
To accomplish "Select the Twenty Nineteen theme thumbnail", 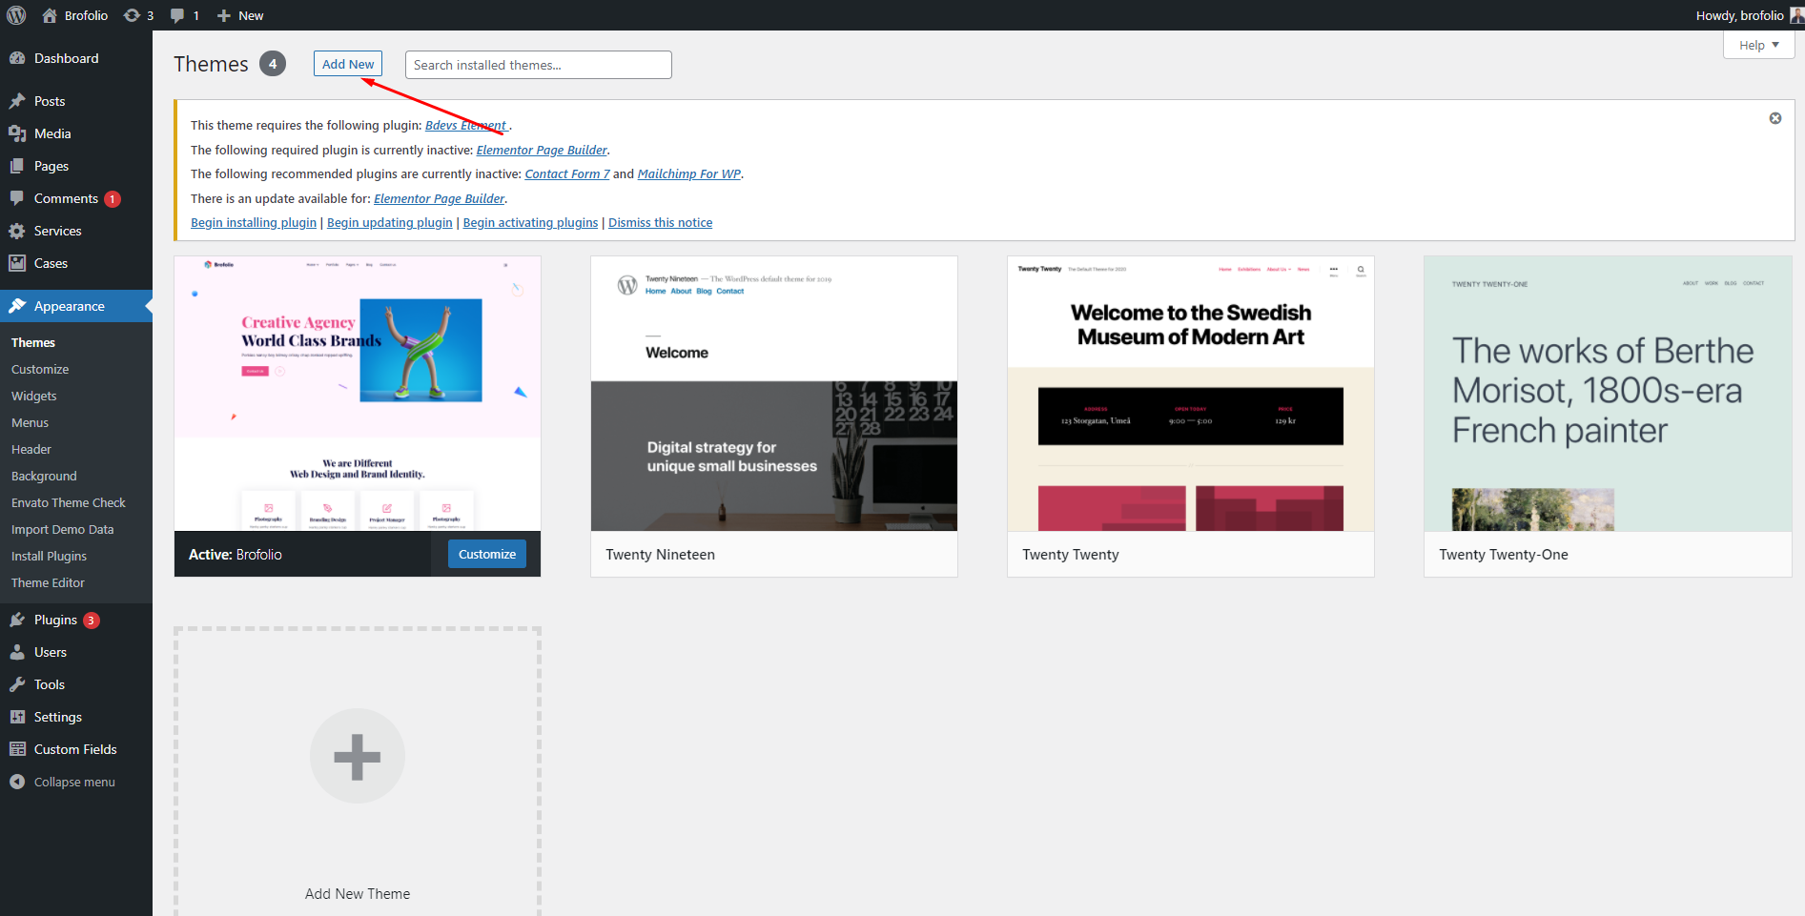I will click(x=774, y=394).
